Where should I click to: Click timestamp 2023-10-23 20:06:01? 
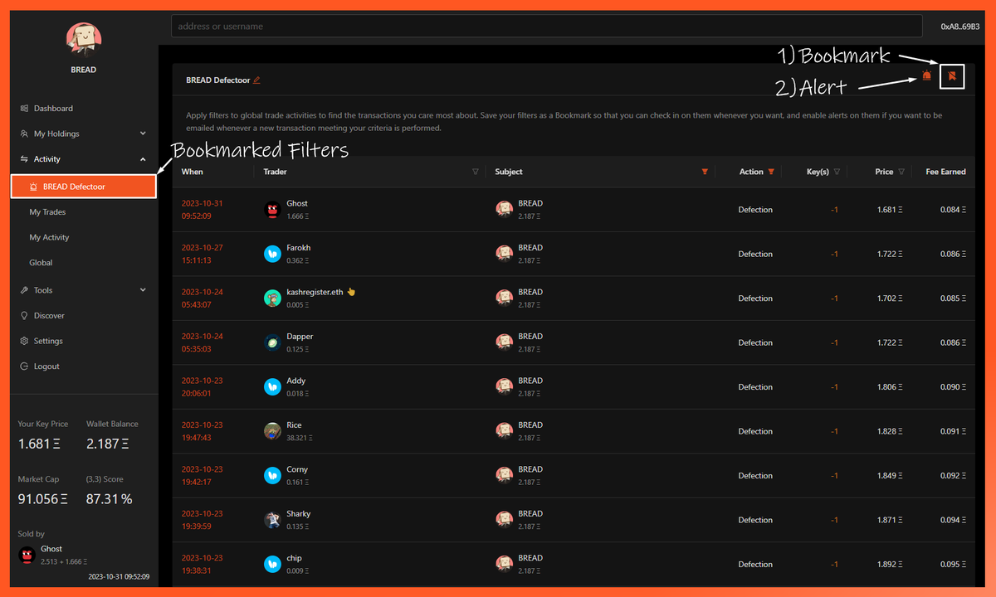(x=203, y=387)
